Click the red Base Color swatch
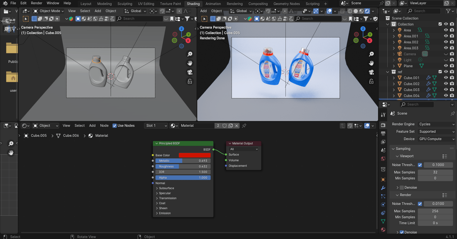 coord(195,155)
